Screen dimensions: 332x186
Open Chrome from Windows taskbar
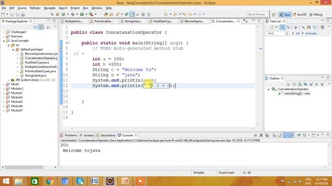point(50,181)
